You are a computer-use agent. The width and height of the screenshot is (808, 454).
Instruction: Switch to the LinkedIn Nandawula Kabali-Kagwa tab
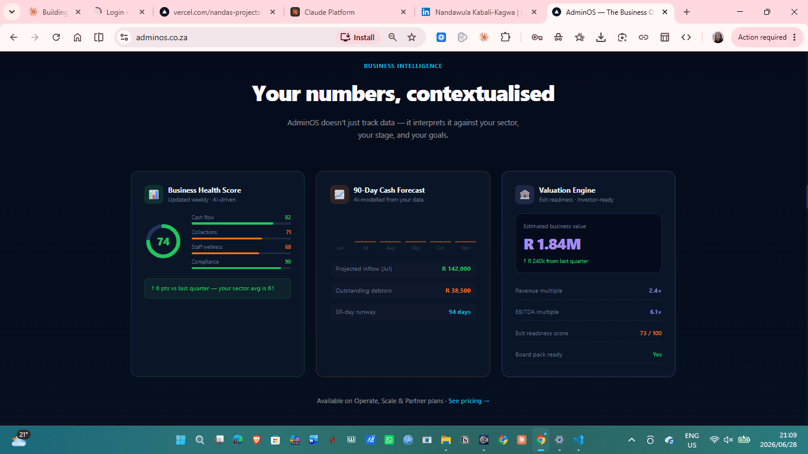pyautogui.click(x=479, y=12)
